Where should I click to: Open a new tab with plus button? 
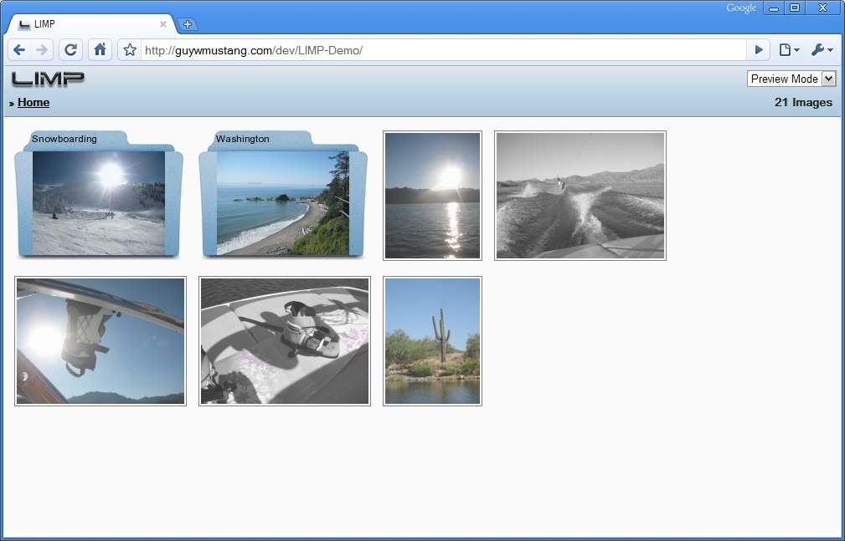[x=188, y=24]
